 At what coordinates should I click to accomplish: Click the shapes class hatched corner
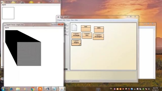click(80, 44)
